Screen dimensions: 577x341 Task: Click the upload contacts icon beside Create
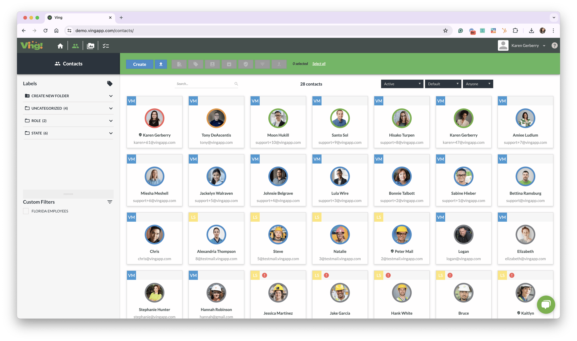click(161, 64)
